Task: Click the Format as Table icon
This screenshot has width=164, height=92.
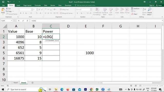Action: [105, 10]
